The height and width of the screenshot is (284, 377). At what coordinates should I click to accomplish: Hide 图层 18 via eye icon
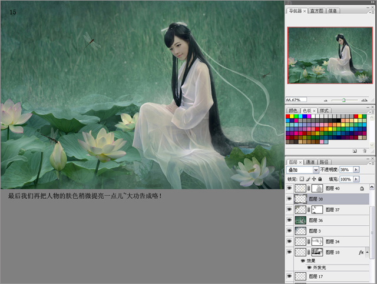coord(289,252)
